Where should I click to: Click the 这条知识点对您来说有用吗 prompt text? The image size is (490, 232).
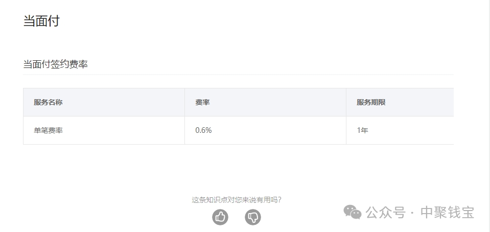coord(237,200)
